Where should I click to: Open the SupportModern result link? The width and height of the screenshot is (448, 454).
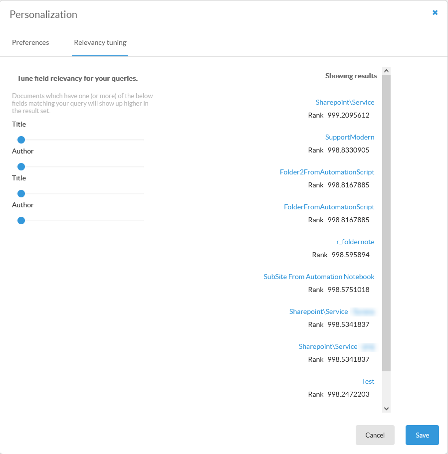coord(349,137)
